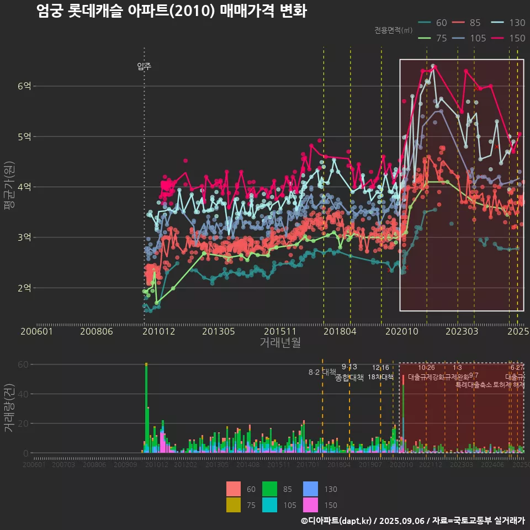Screen dimensions: 530x530
Task: Select the magenta 150 bar legend swatch
Action: pos(311,505)
